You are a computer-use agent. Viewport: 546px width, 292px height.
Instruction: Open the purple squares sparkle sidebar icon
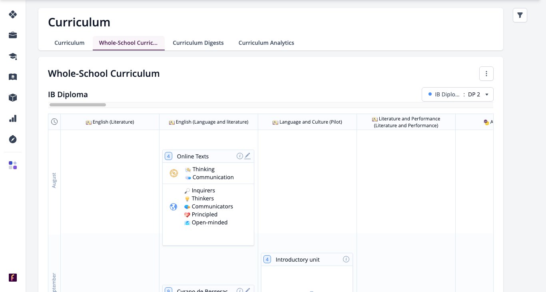[x=13, y=165]
